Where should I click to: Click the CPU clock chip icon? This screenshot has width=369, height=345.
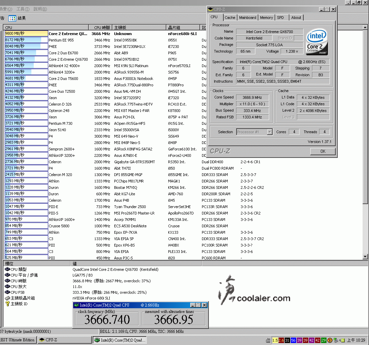(x=7, y=281)
